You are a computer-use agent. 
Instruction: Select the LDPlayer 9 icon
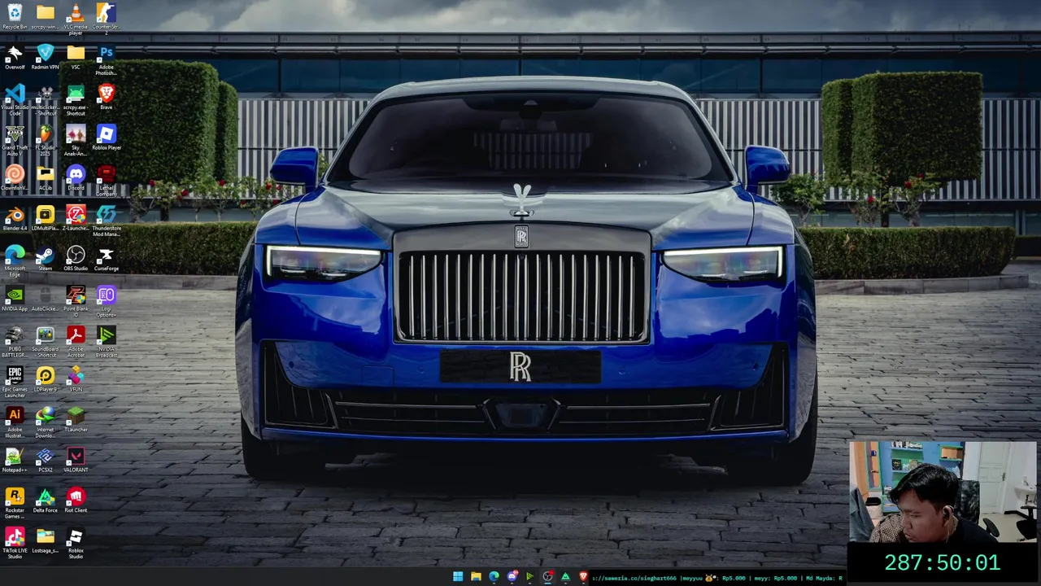45,379
